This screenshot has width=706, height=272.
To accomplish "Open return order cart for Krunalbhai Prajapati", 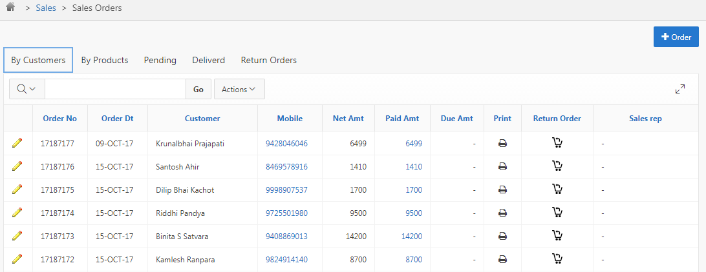I will (557, 143).
